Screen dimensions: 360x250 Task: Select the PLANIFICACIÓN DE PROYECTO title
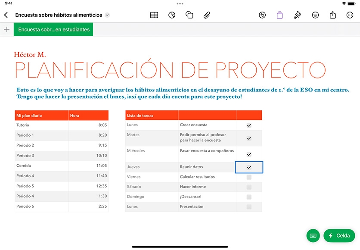tap(170, 69)
